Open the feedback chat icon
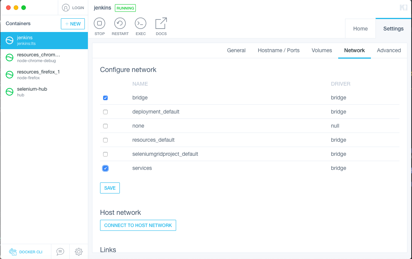The height and width of the screenshot is (259, 412). 60,252
